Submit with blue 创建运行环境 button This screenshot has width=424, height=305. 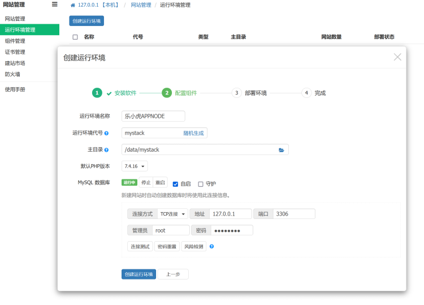(x=139, y=274)
